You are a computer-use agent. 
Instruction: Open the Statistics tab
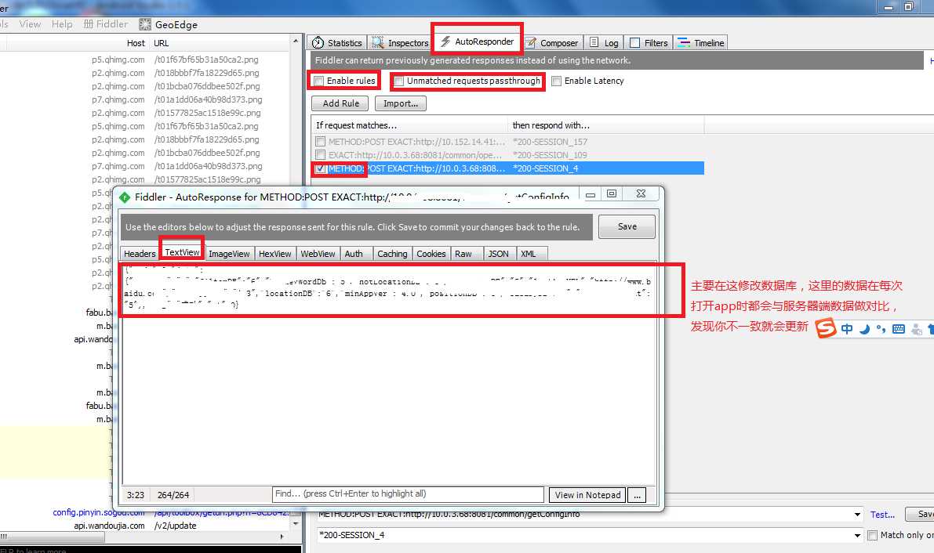click(337, 43)
